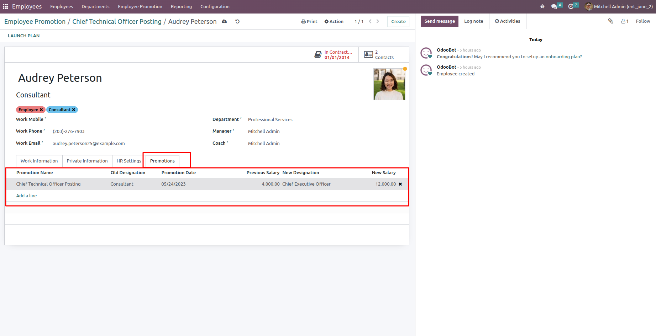Switch to the Work Information tab
656x336 pixels.
pyautogui.click(x=39, y=161)
